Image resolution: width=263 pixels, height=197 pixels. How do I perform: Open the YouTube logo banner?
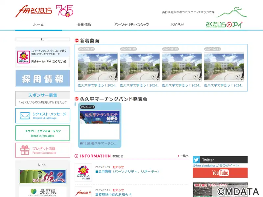(220, 173)
